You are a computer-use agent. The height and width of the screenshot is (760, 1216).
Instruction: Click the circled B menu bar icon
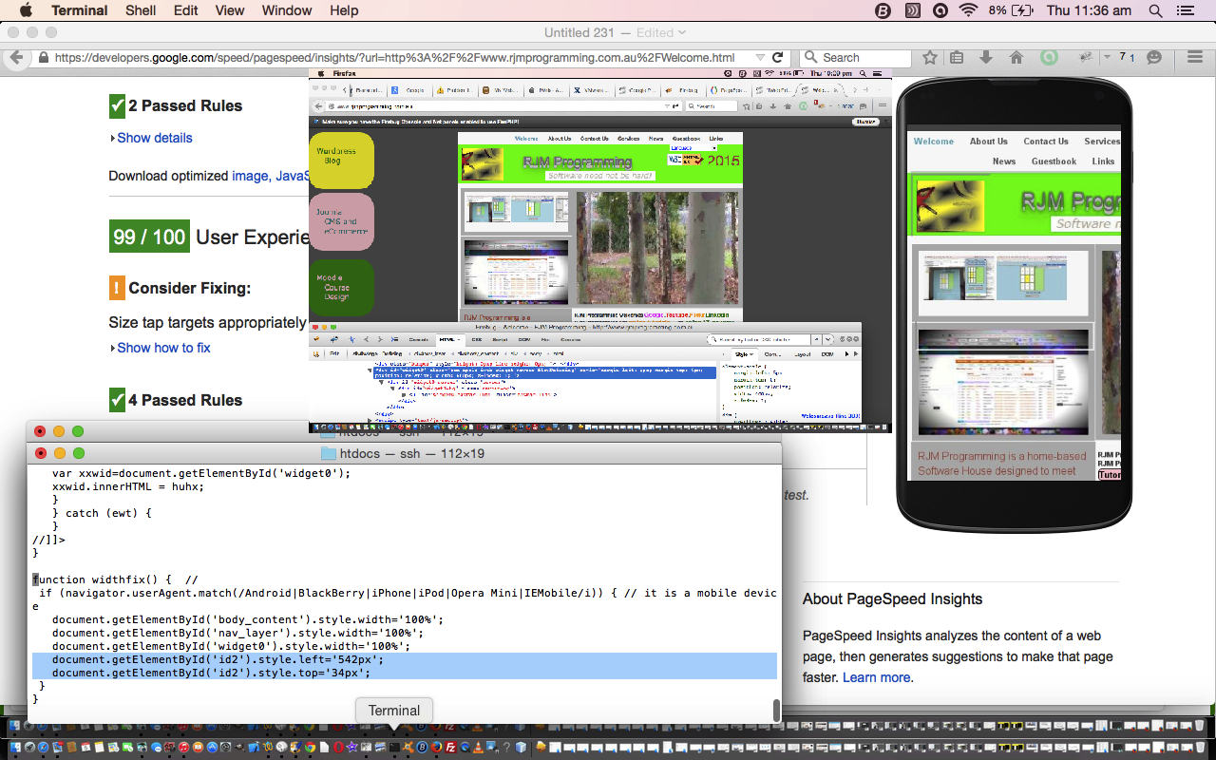click(883, 10)
